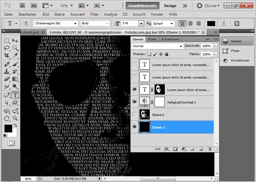Select the Move tool
This screenshot has height=182, width=256.
(15, 40)
